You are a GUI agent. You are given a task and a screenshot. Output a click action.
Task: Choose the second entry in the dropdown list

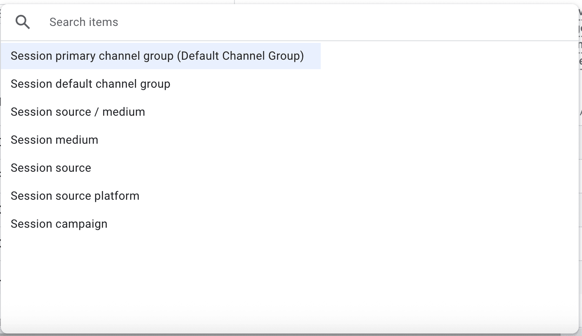90,84
